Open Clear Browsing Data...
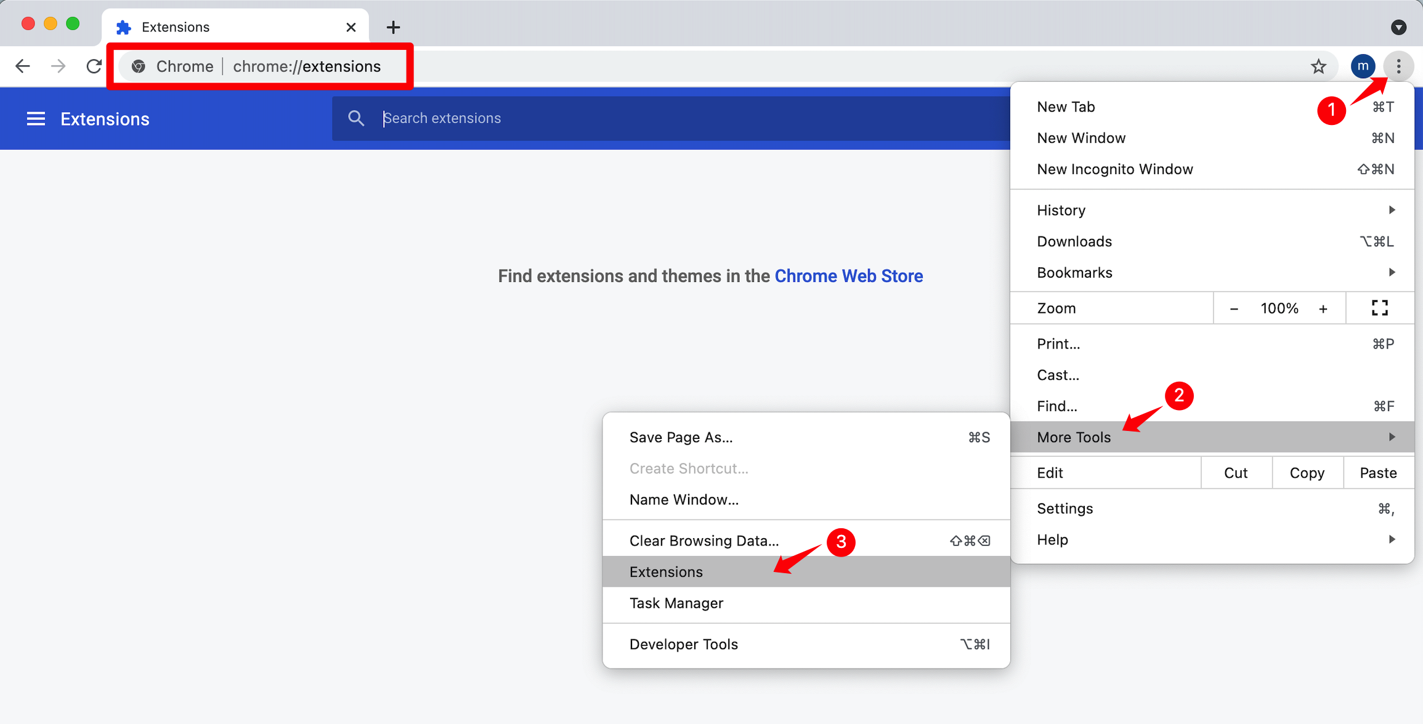The height and width of the screenshot is (724, 1423). point(806,541)
